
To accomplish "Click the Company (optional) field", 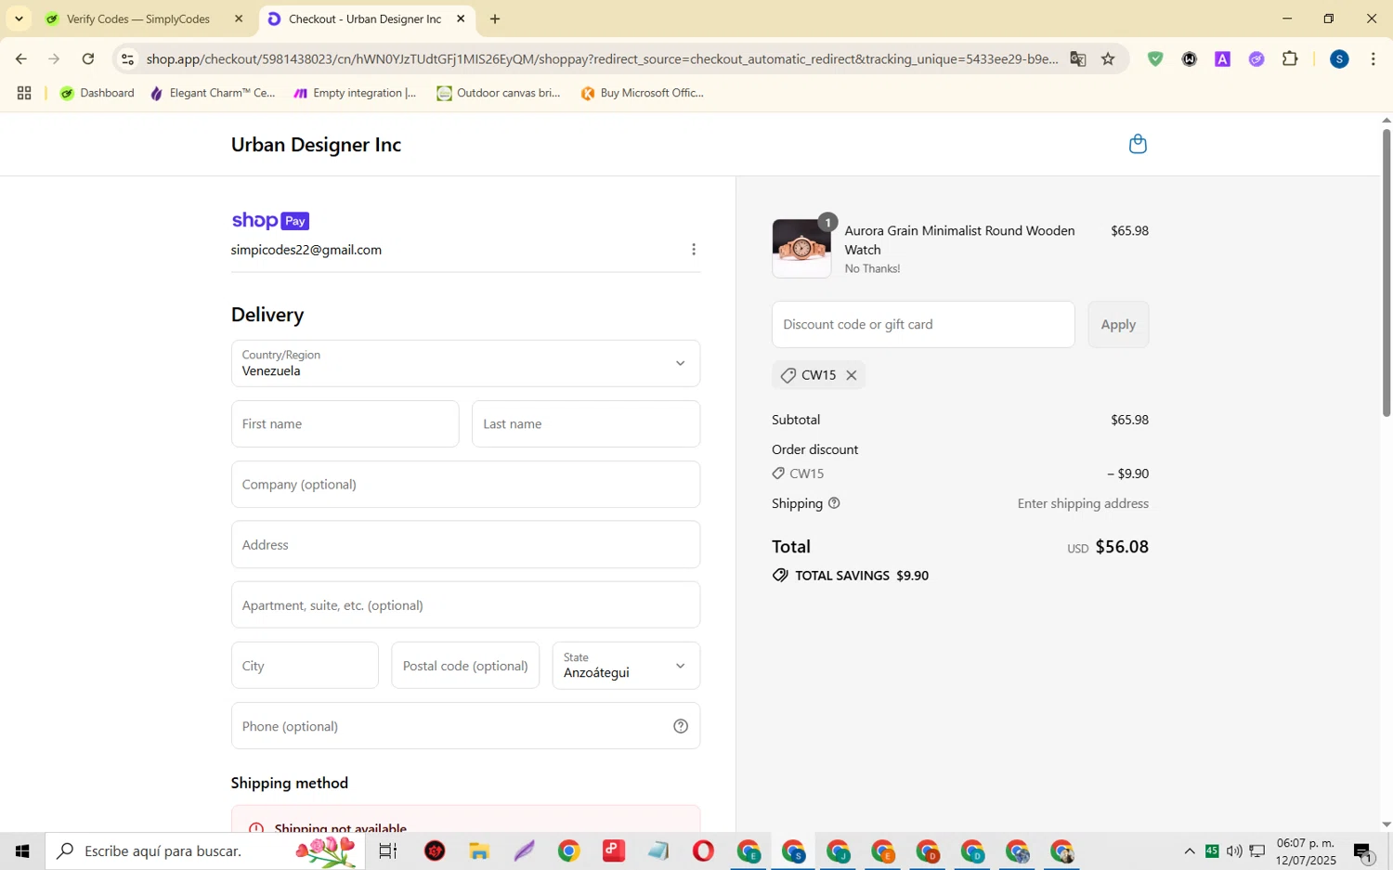I will pos(465,485).
